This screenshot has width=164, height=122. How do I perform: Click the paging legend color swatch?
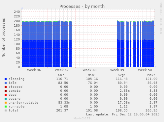(6, 99)
